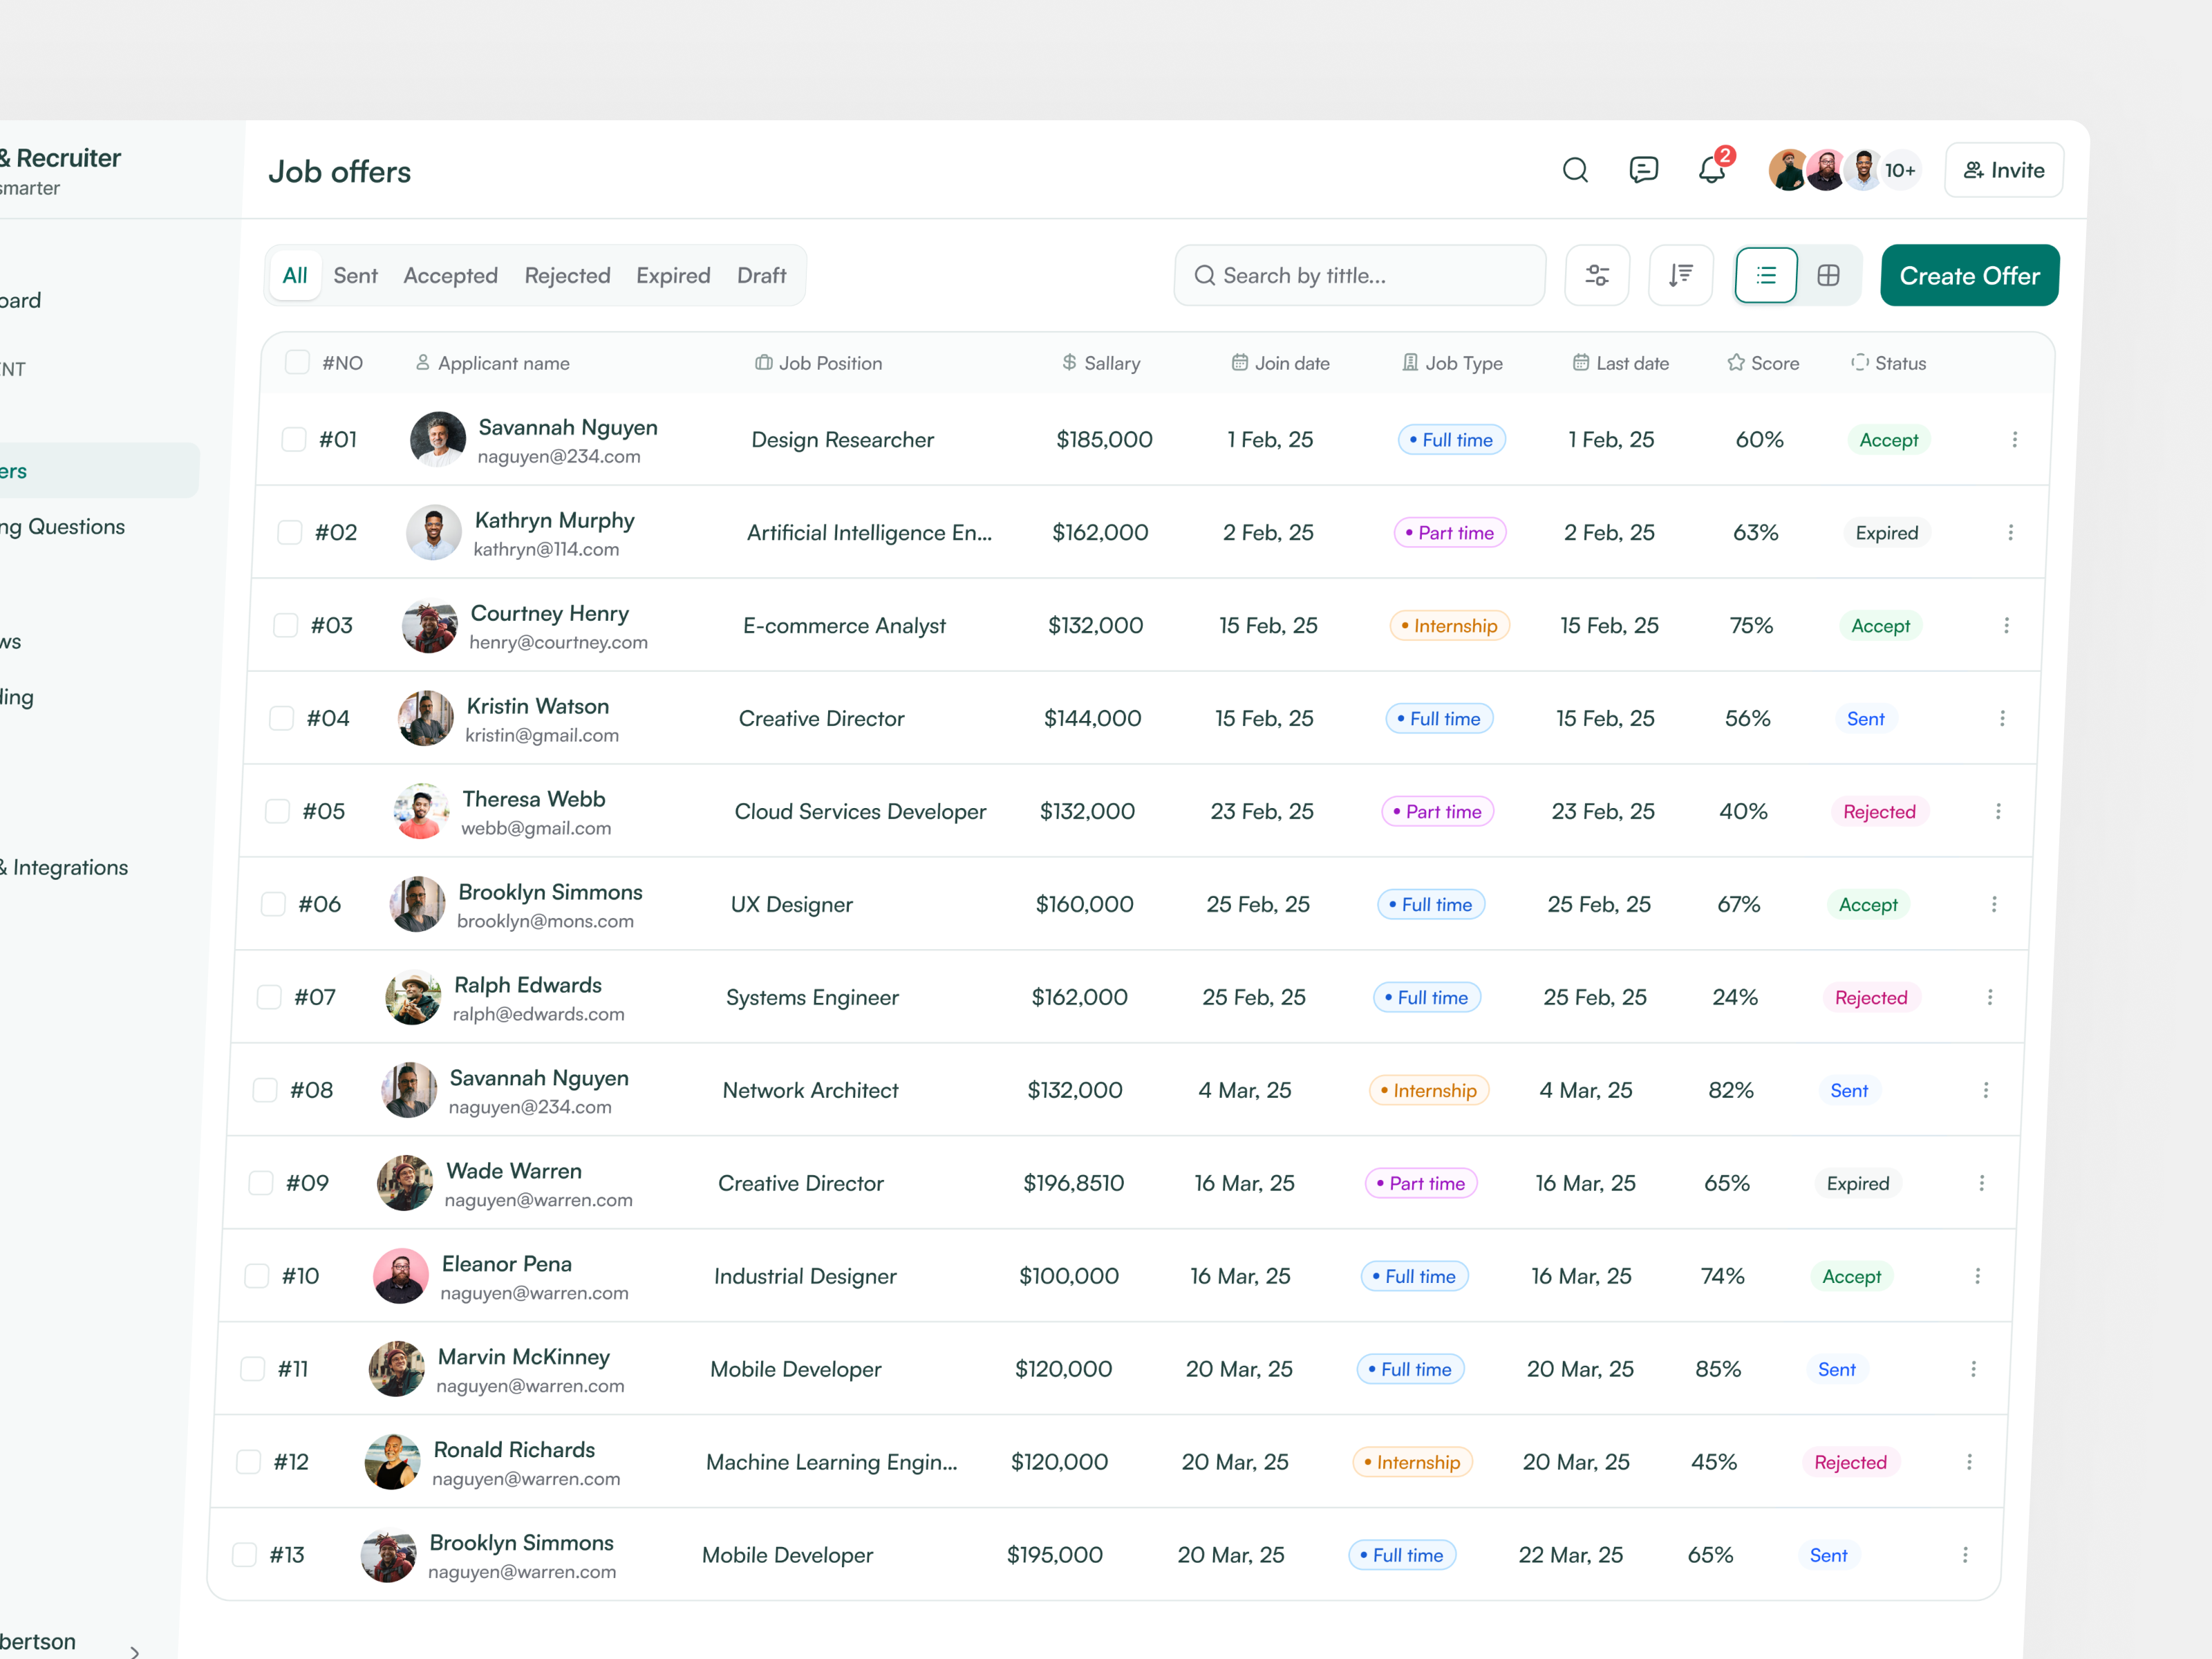The height and width of the screenshot is (1659, 2212).
Task: Open row actions menu for Savannah Nguyen
Action: 2016,439
